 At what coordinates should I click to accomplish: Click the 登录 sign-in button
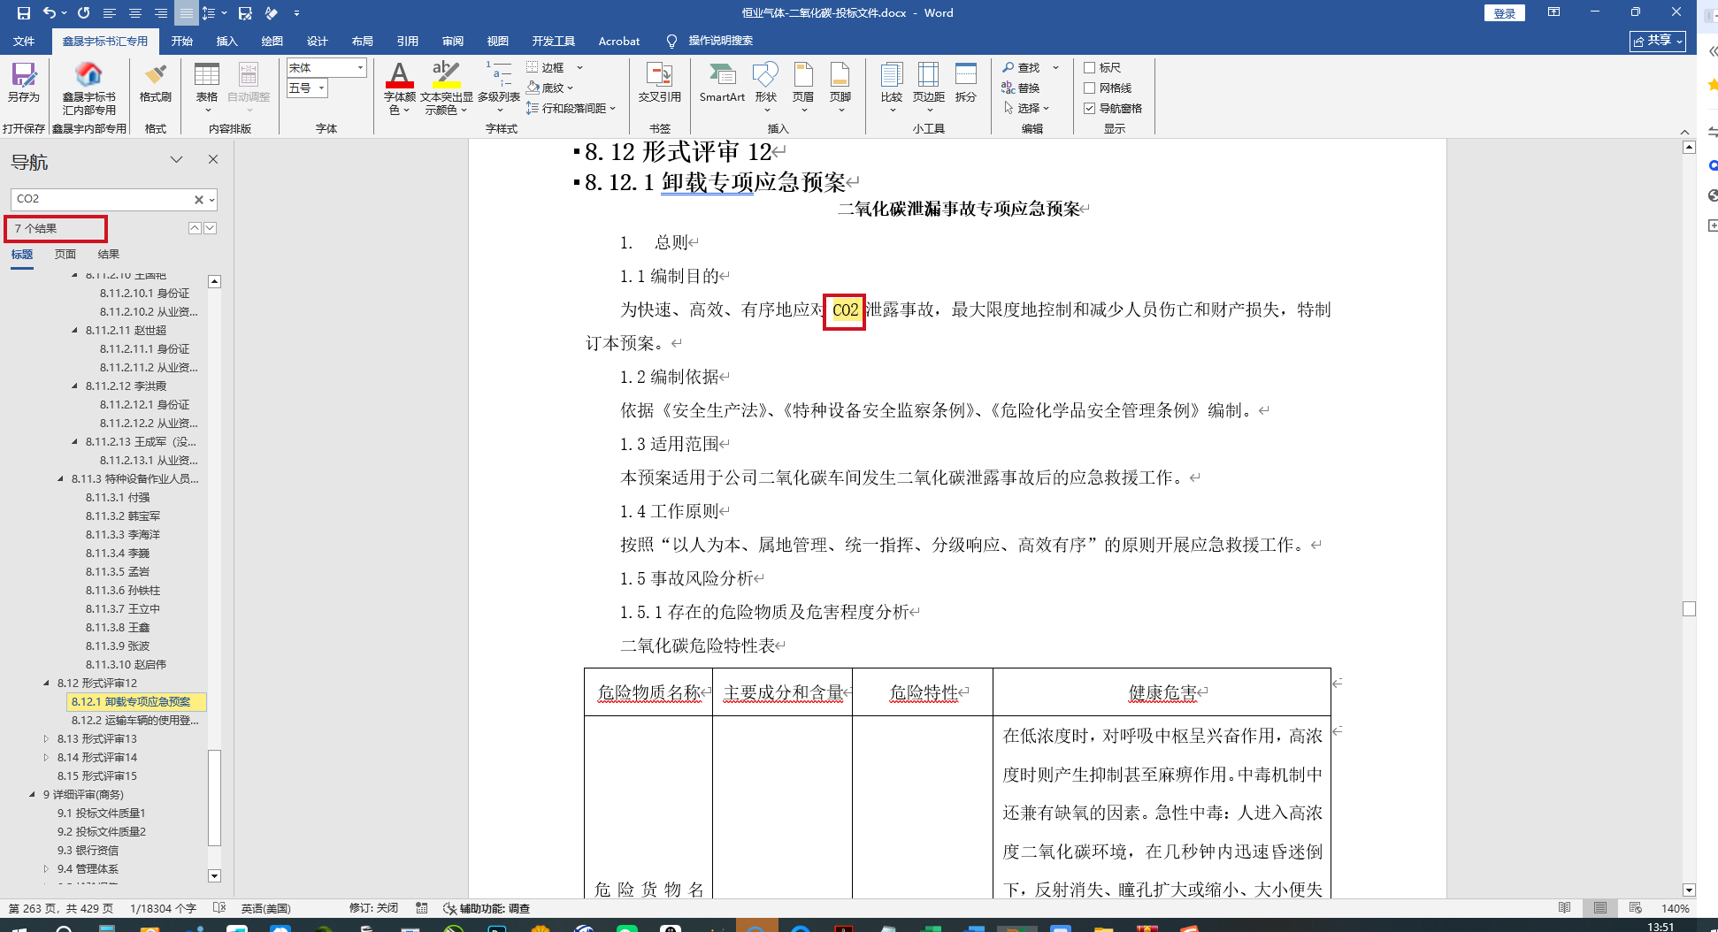pos(1504,13)
